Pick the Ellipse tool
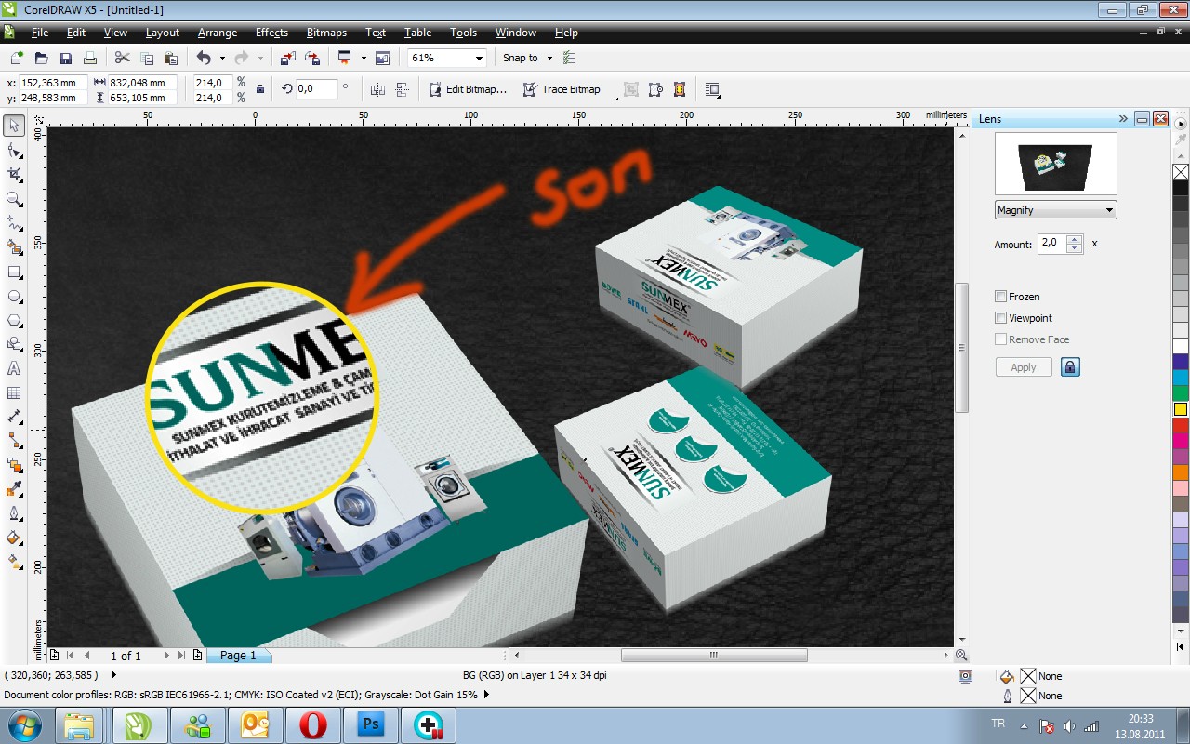This screenshot has height=744, width=1190. tap(14, 297)
